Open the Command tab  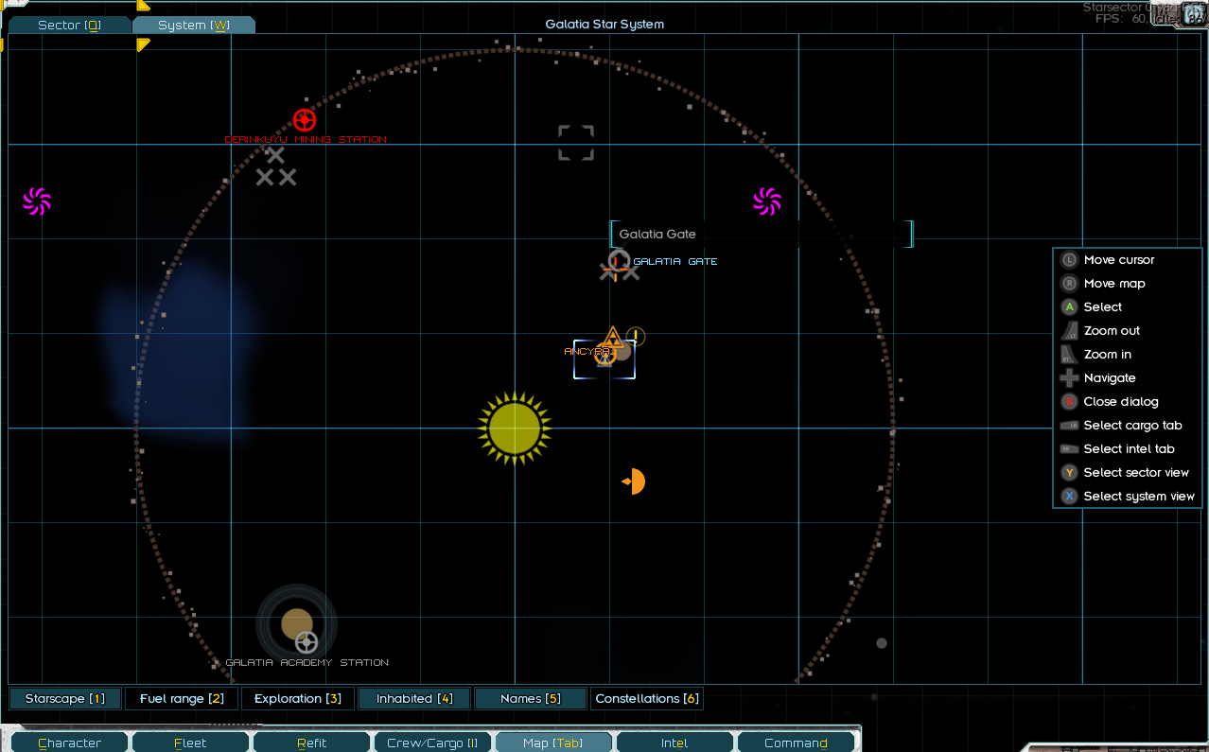(x=796, y=743)
